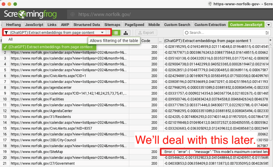
Task: Click the Screaming Frog logo
Action: [x=30, y=14]
